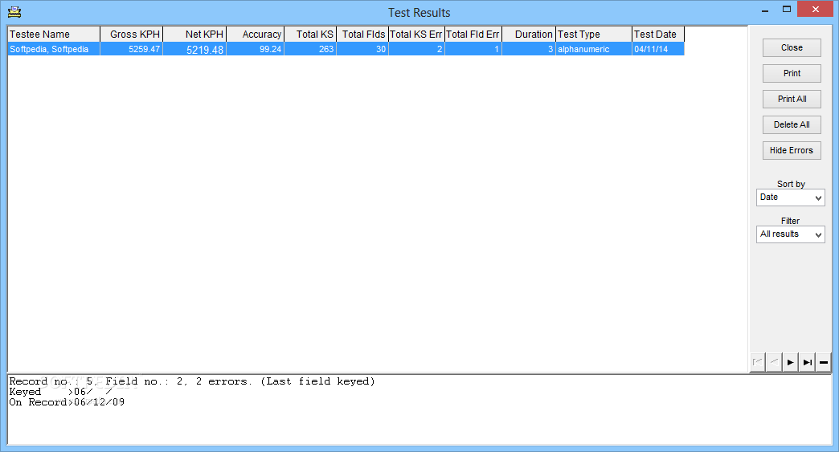
Task: Open the Filter All results dropdown
Action: (x=790, y=234)
